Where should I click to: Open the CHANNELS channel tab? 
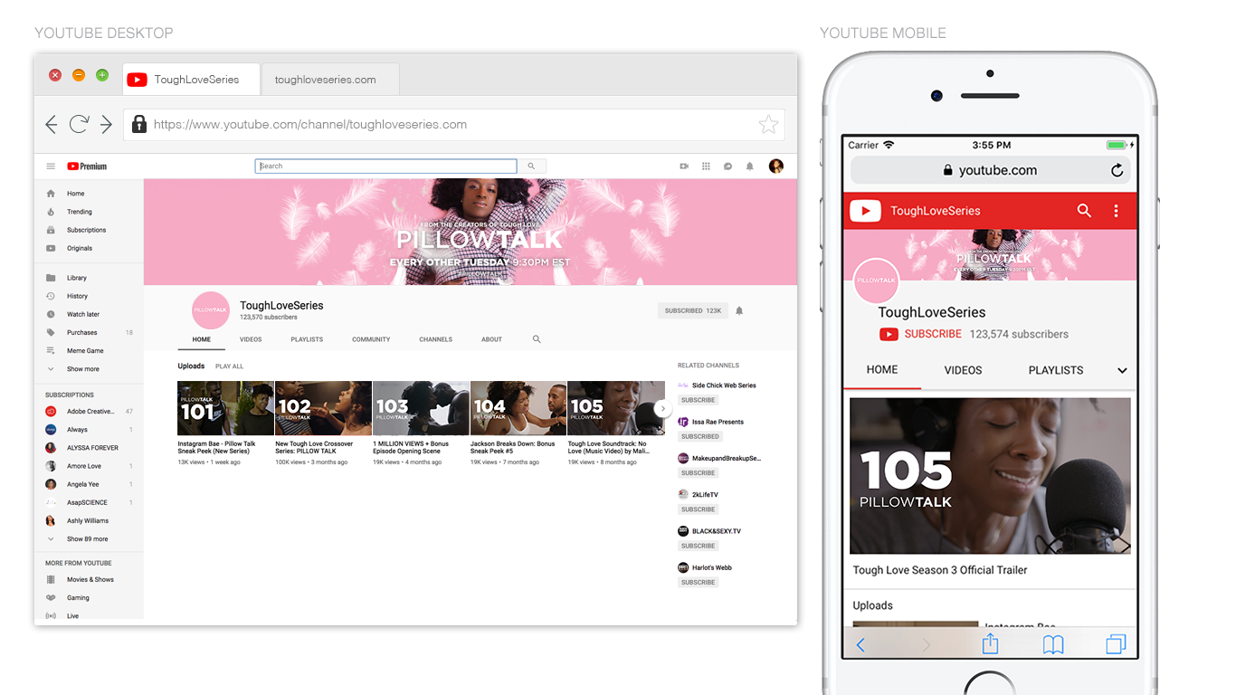click(435, 339)
